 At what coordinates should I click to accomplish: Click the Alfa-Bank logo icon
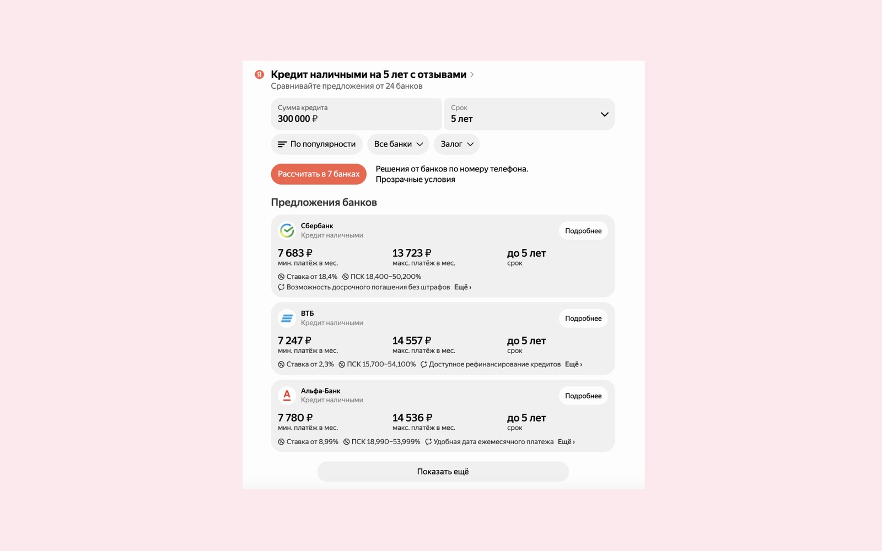pyautogui.click(x=287, y=395)
